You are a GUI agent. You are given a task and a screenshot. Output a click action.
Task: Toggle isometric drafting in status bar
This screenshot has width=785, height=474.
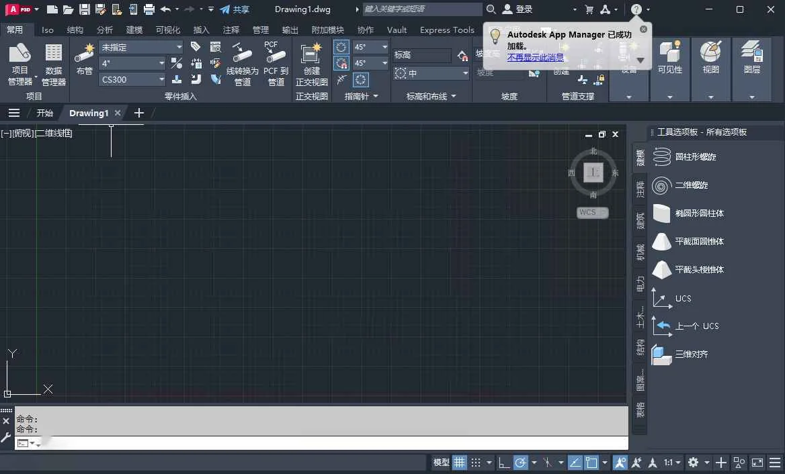[548, 463]
